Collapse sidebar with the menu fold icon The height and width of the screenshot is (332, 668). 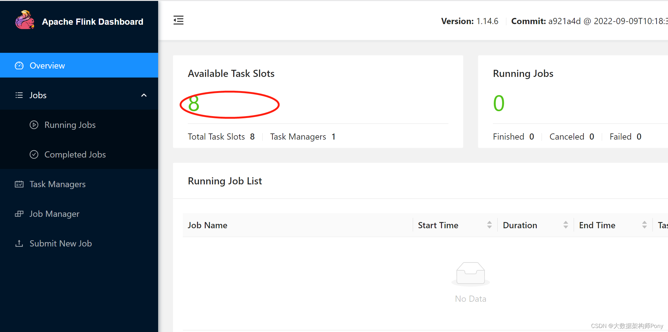(x=179, y=20)
